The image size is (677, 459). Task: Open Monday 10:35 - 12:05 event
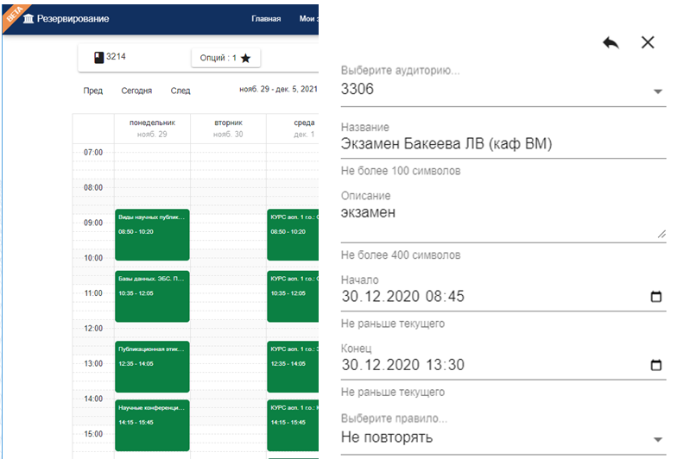(152, 296)
